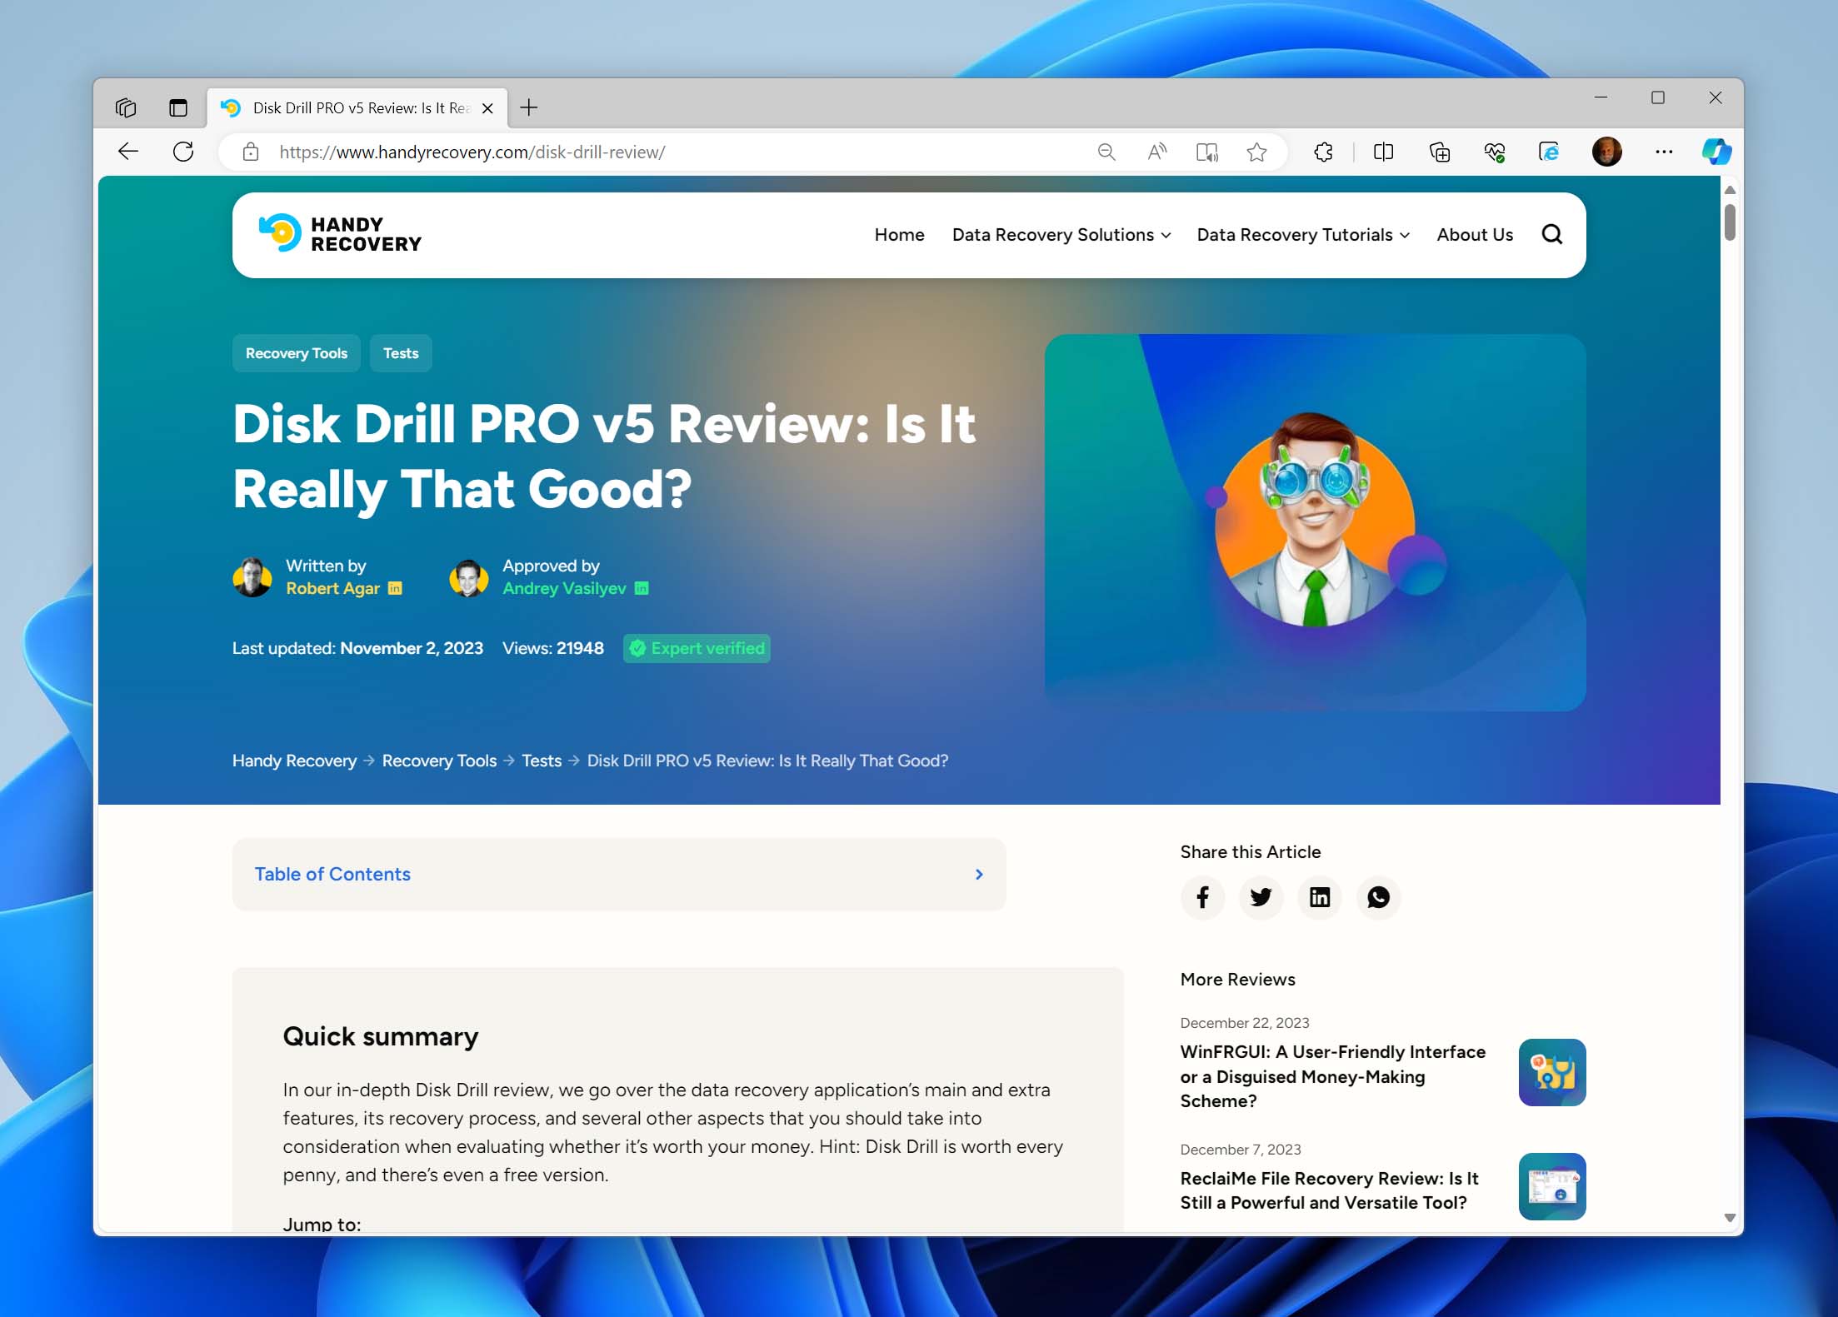
Task: Go to Recovery Tools breadcrumb link
Action: point(439,761)
